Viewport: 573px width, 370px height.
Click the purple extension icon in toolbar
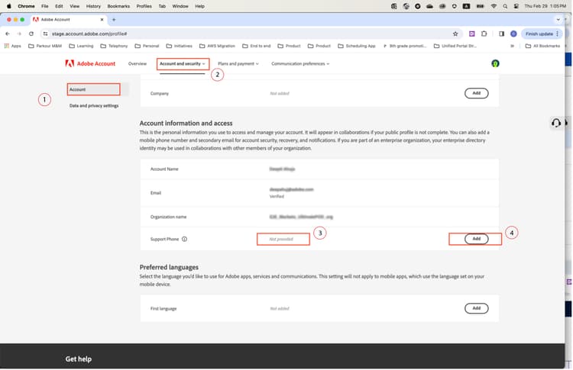(472, 34)
